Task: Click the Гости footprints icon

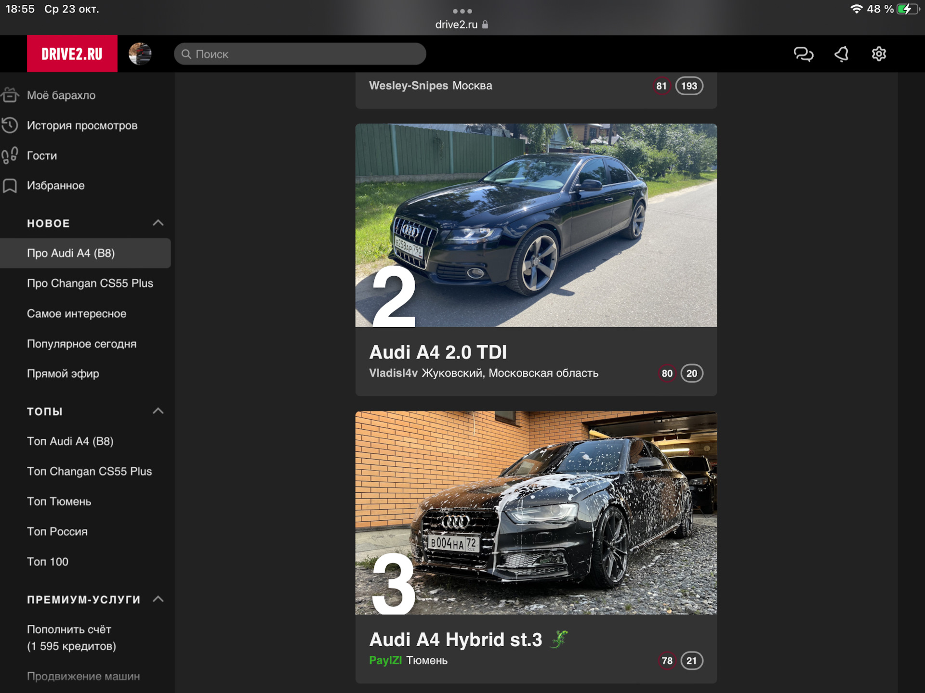Action: click(x=10, y=155)
